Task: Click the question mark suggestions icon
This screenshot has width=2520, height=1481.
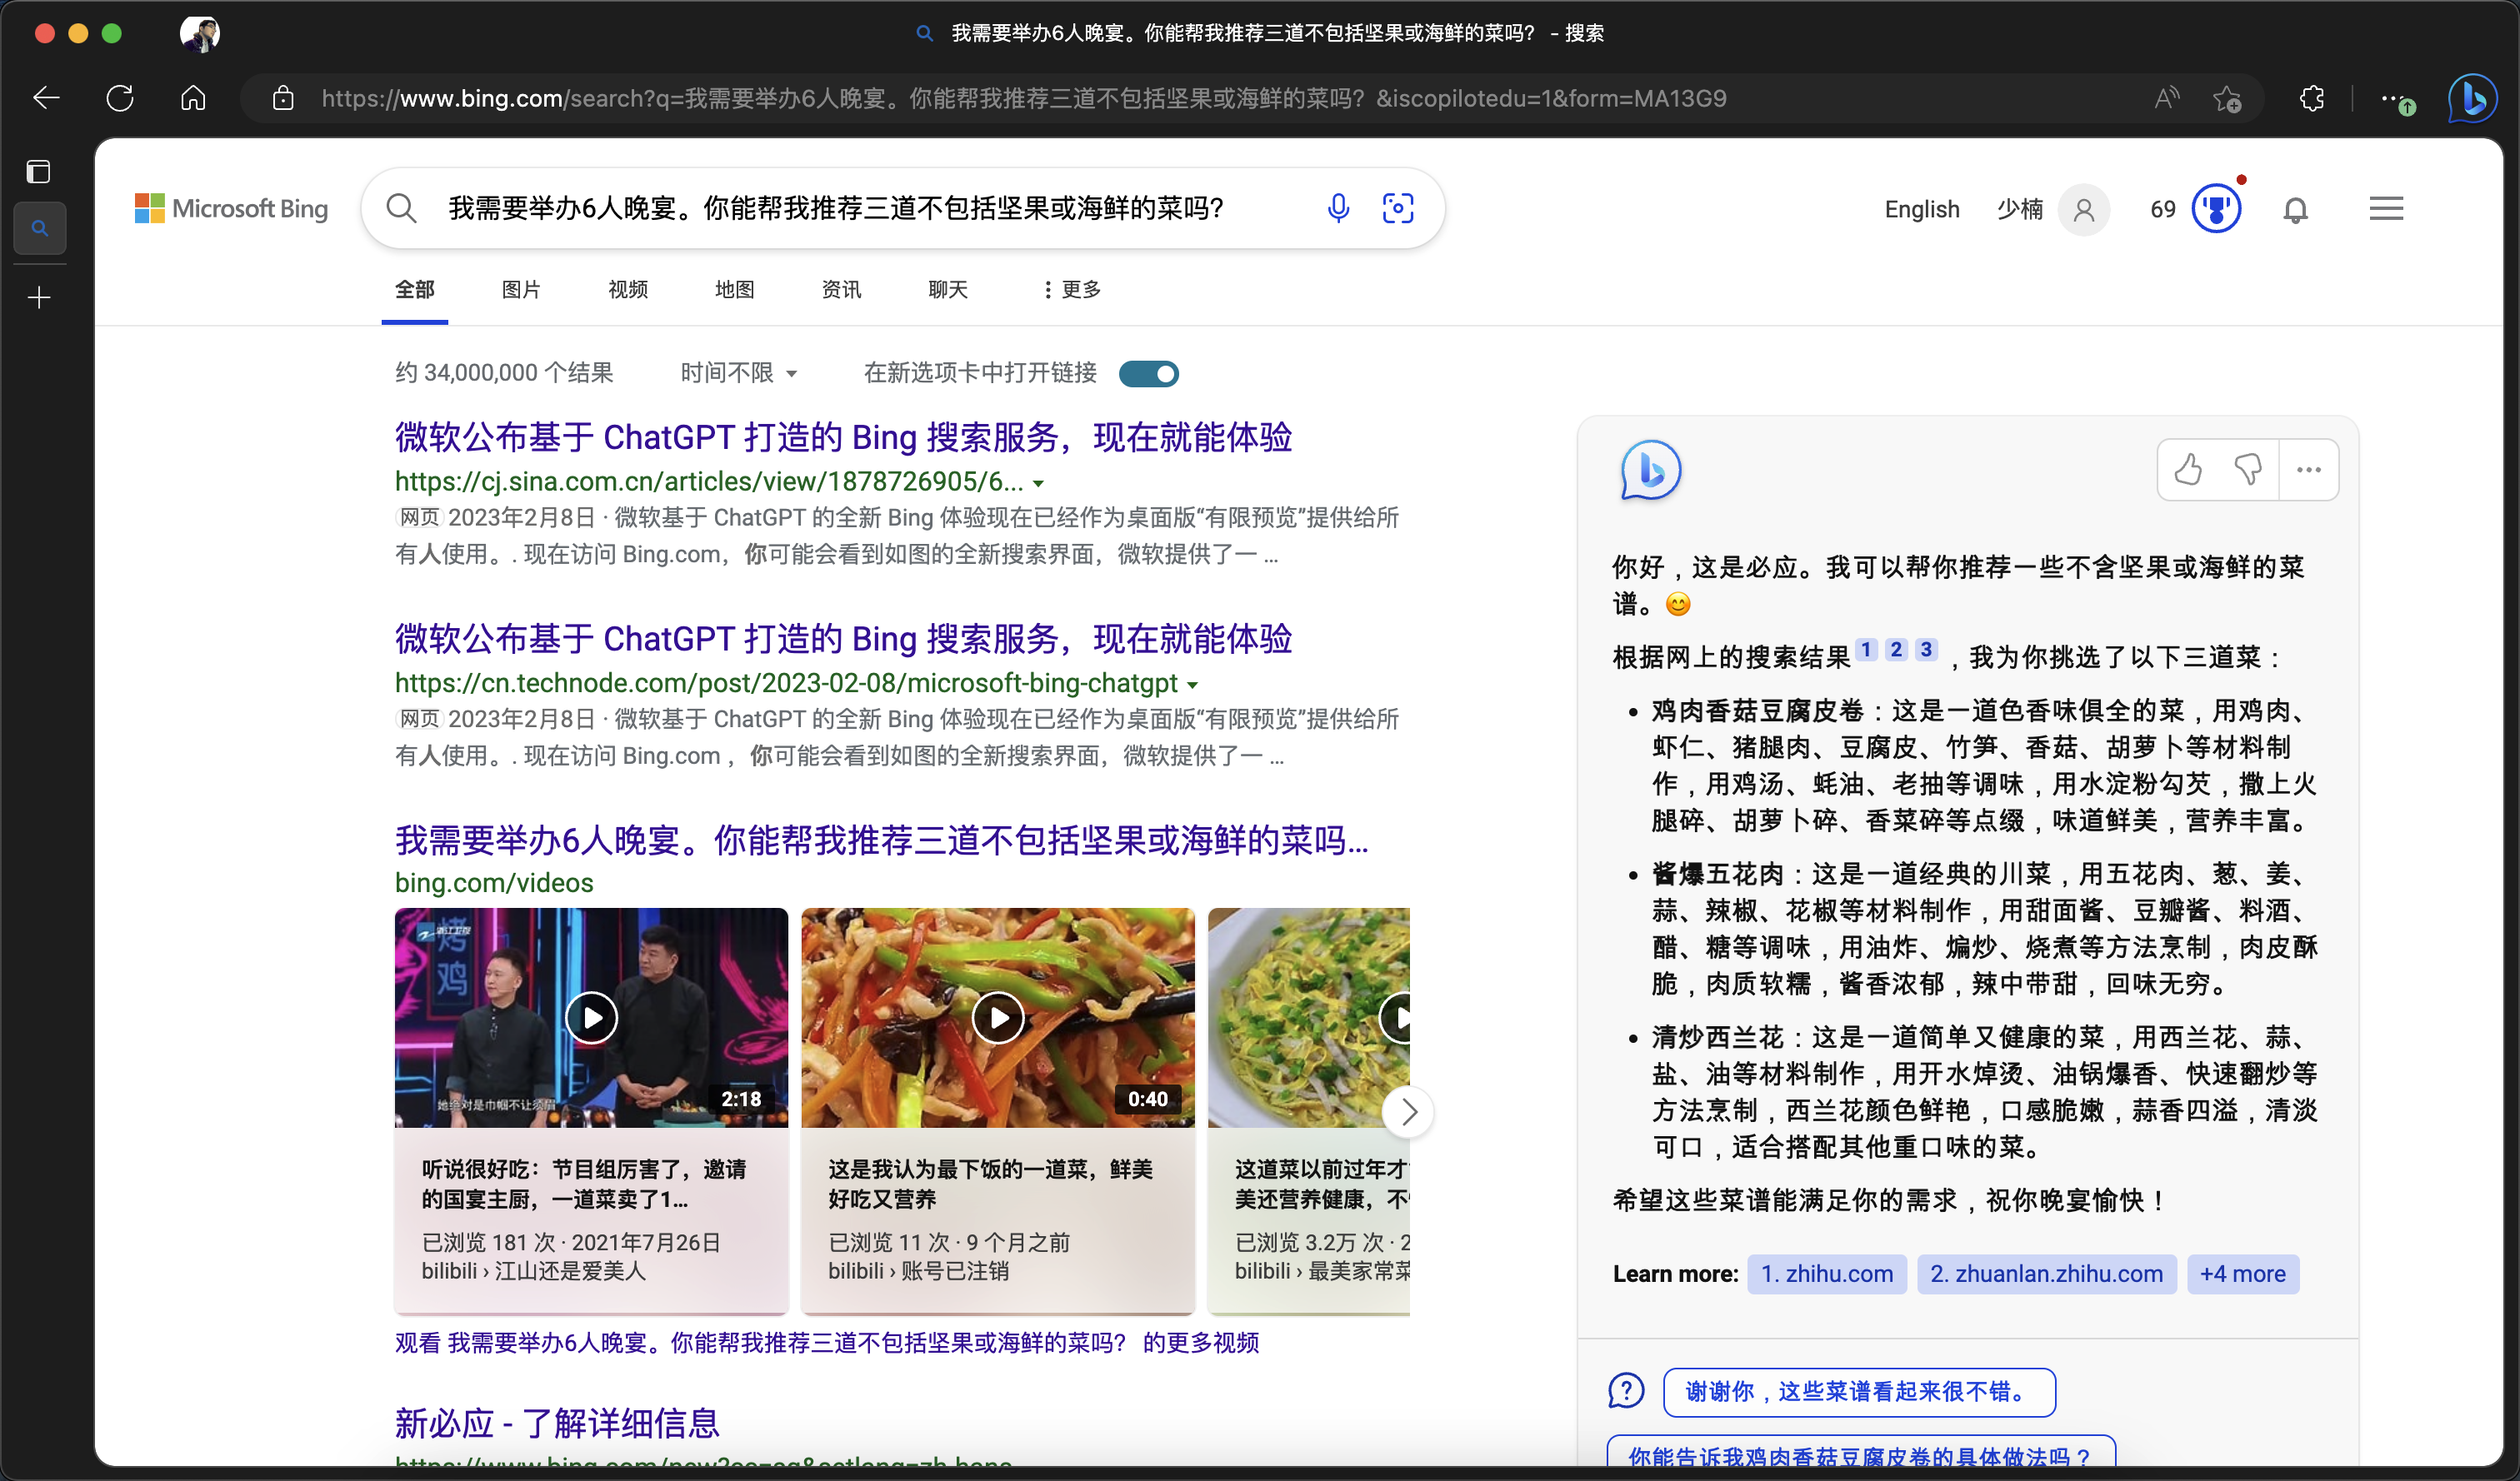Action: pyautogui.click(x=1626, y=1390)
